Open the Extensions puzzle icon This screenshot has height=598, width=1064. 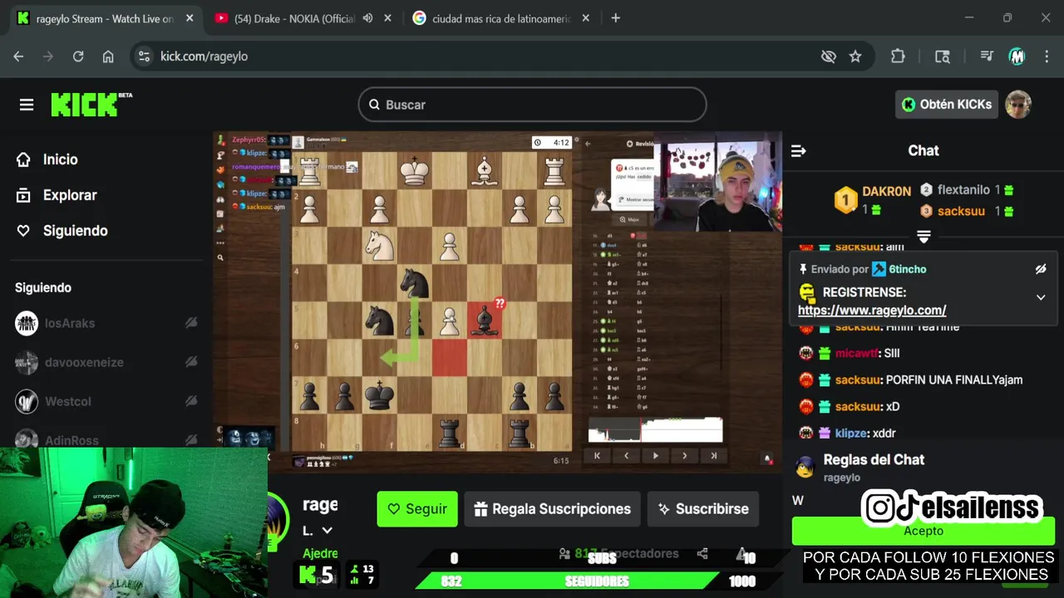click(898, 56)
